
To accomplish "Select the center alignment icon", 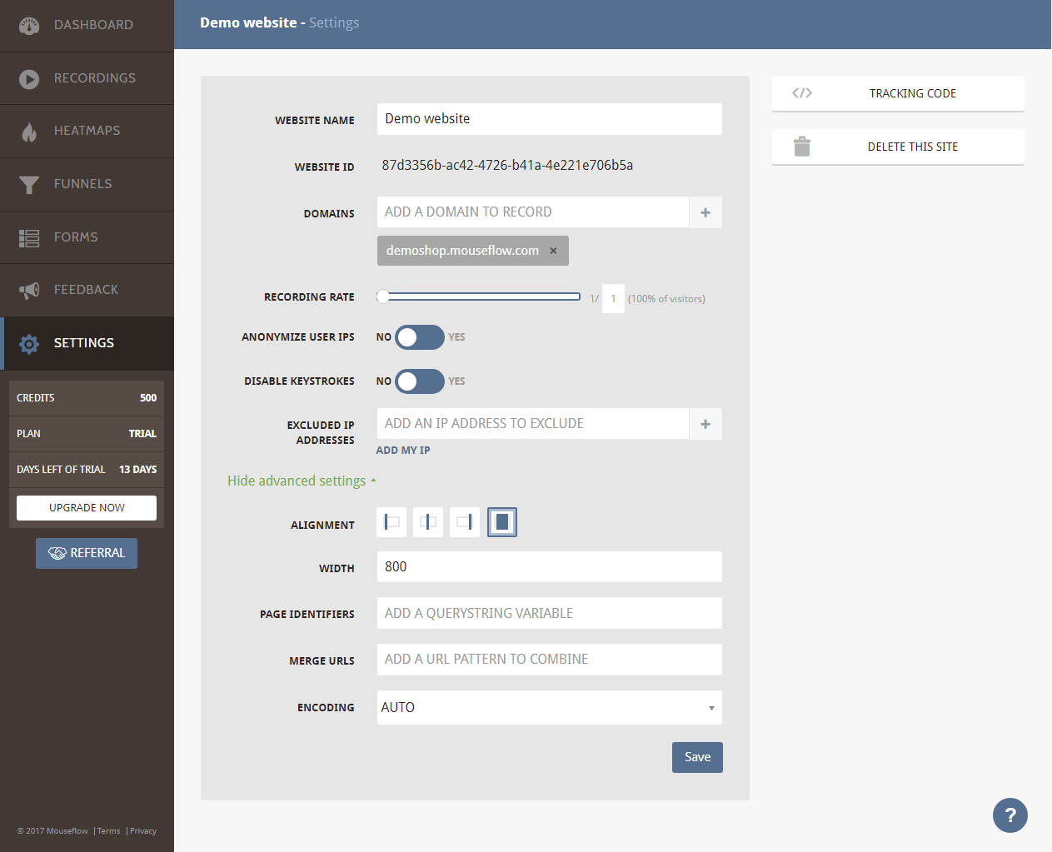I will [x=428, y=522].
